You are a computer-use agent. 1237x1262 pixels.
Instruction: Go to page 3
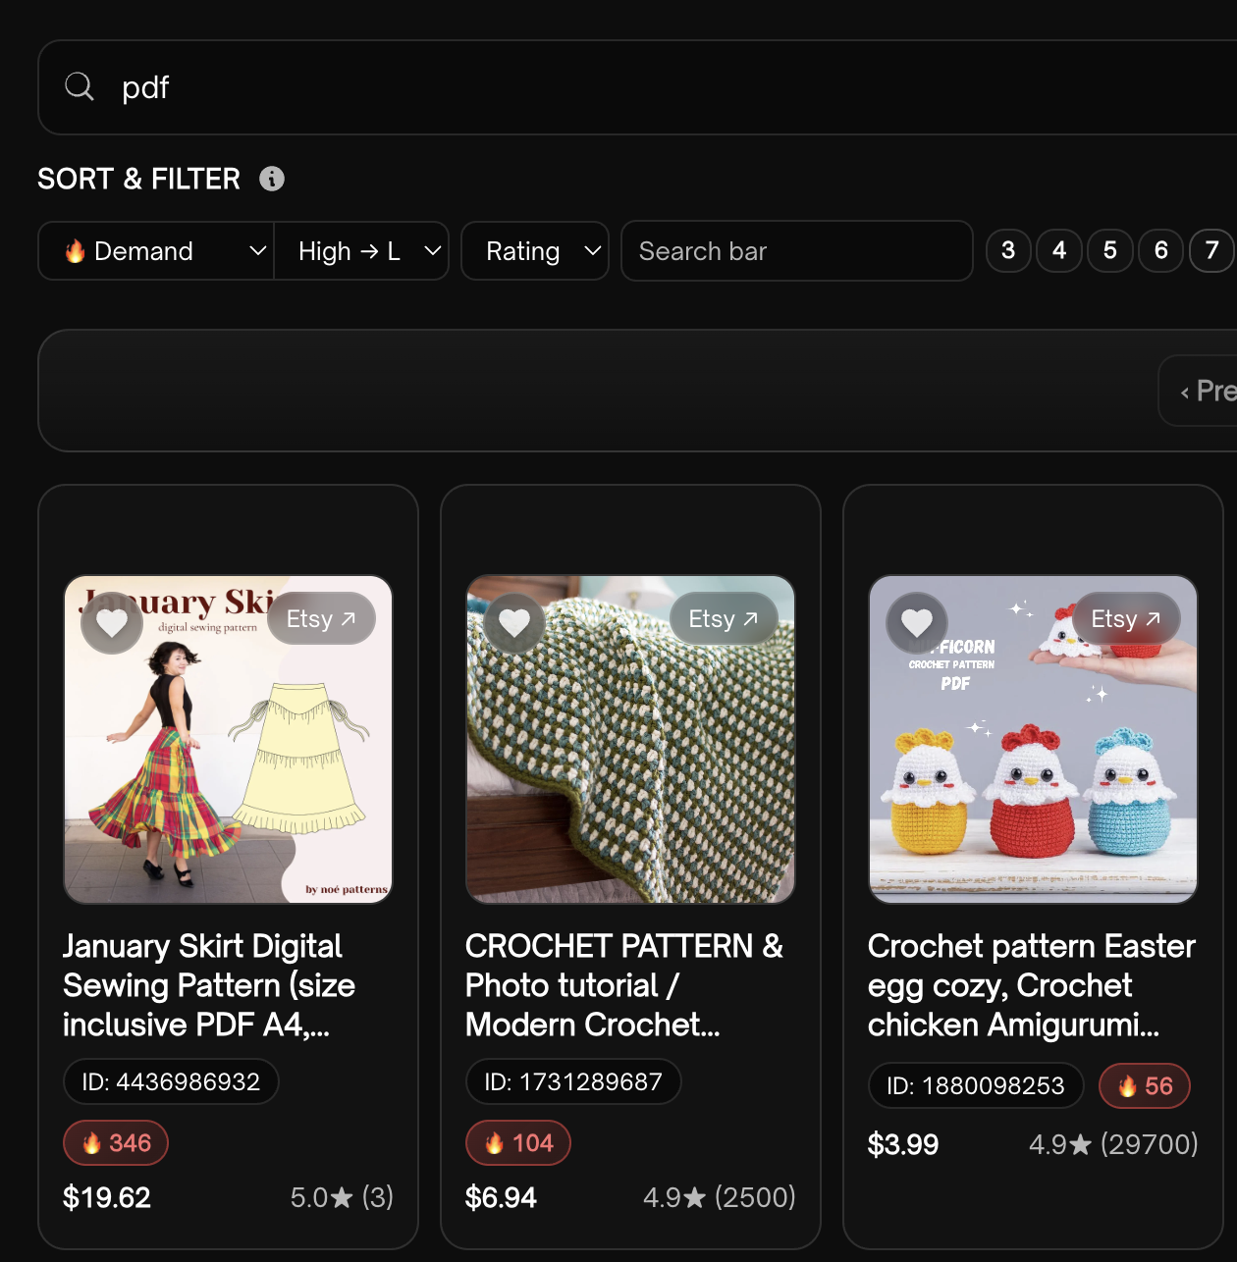pos(1008,251)
